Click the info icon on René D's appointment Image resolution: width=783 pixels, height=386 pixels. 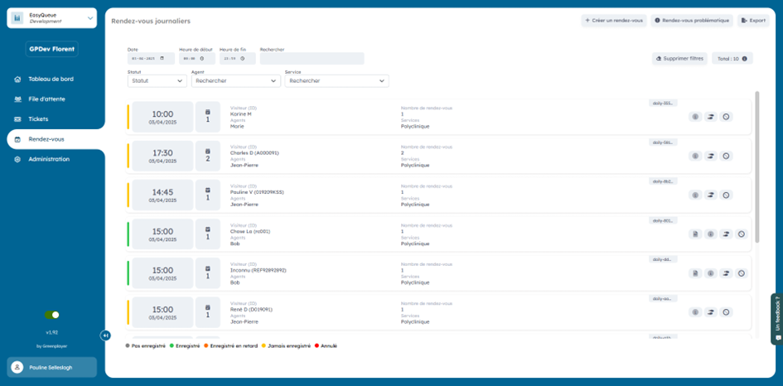click(x=695, y=312)
